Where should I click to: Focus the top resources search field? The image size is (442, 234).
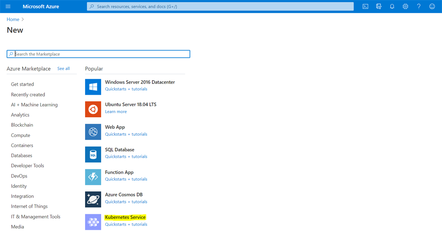click(220, 6)
